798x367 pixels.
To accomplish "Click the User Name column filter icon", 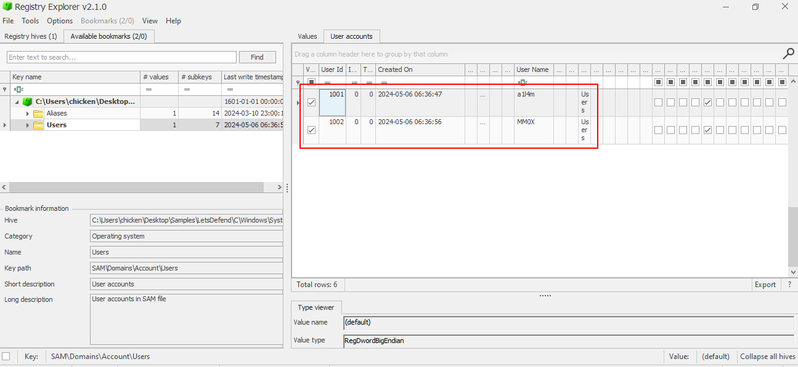I will (x=522, y=82).
